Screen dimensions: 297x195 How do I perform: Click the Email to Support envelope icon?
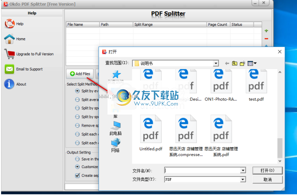[x=9, y=69]
